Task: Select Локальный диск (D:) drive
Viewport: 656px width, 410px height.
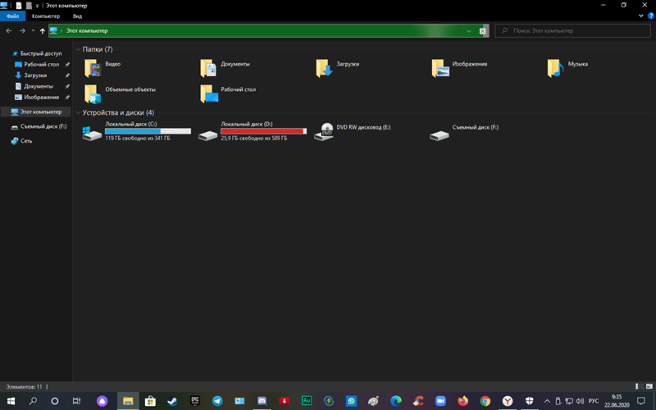Action: click(x=253, y=131)
